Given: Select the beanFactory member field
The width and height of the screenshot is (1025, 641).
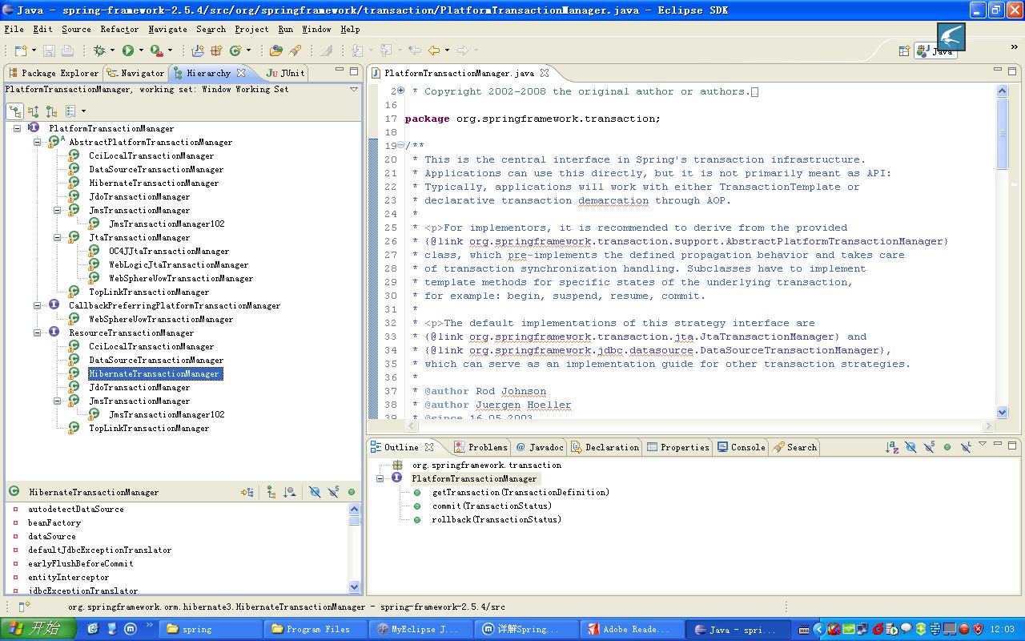Looking at the screenshot, I should click(54, 522).
